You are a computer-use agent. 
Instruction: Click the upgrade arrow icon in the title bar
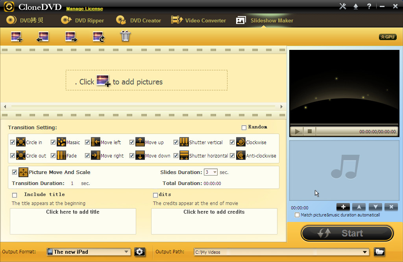tap(356, 6)
